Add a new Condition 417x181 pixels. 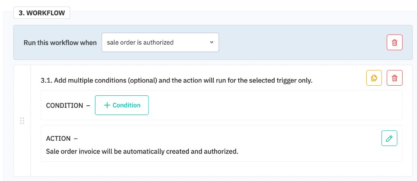click(122, 105)
